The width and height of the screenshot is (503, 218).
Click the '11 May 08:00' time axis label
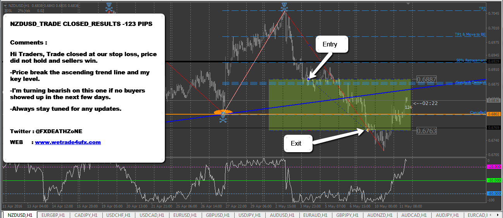tap(410, 207)
